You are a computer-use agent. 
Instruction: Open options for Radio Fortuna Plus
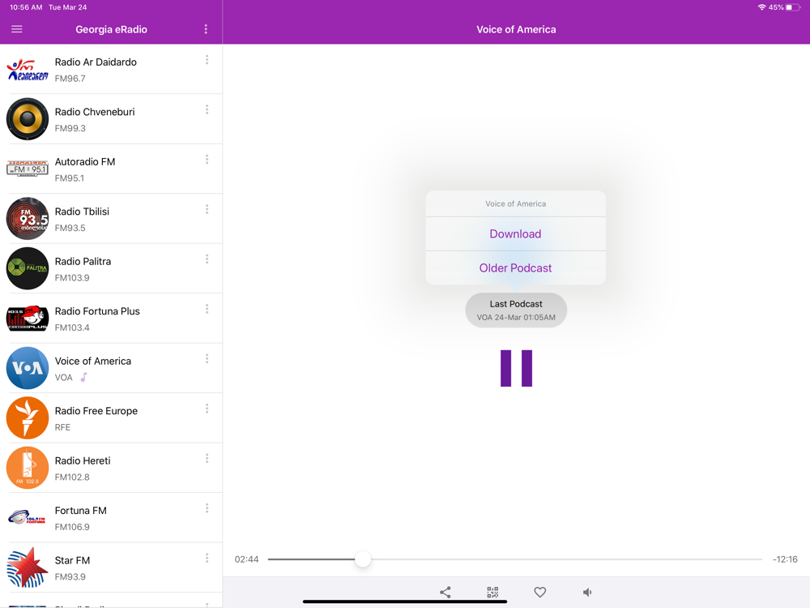point(207,309)
